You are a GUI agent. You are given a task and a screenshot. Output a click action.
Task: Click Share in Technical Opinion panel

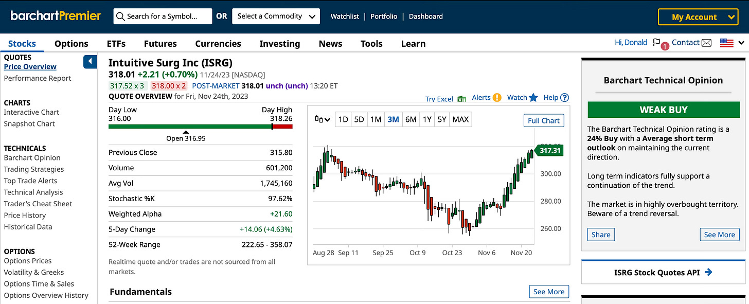(x=601, y=235)
